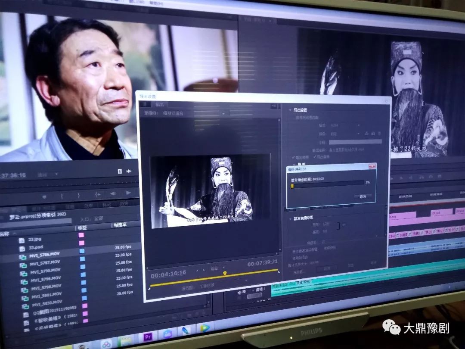Click the export preview current timecode 00:04:16:16
This screenshot has height=349, width=465.
click(x=168, y=275)
